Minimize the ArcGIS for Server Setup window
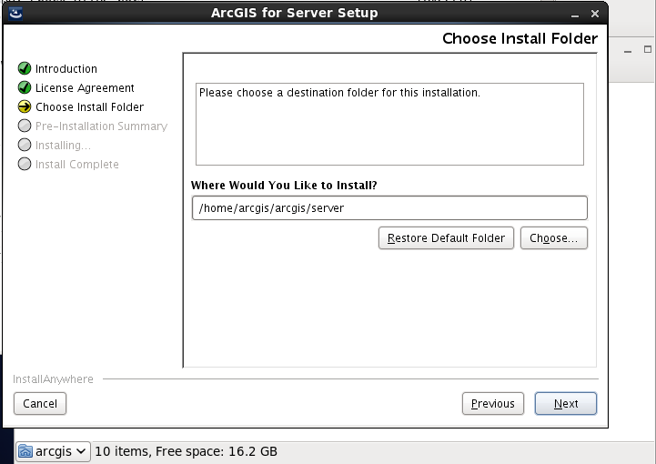 tap(575, 15)
